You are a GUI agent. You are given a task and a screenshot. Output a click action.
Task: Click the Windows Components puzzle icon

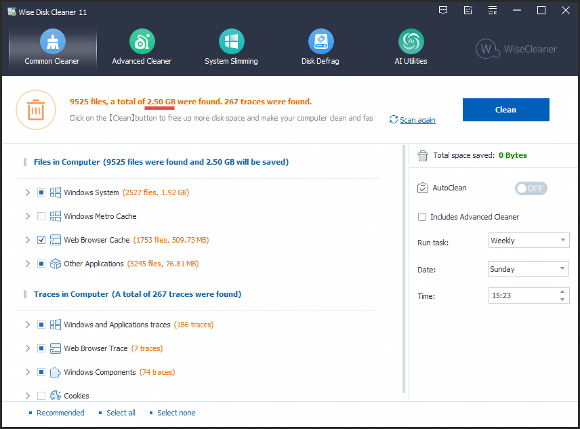pyautogui.click(x=56, y=372)
